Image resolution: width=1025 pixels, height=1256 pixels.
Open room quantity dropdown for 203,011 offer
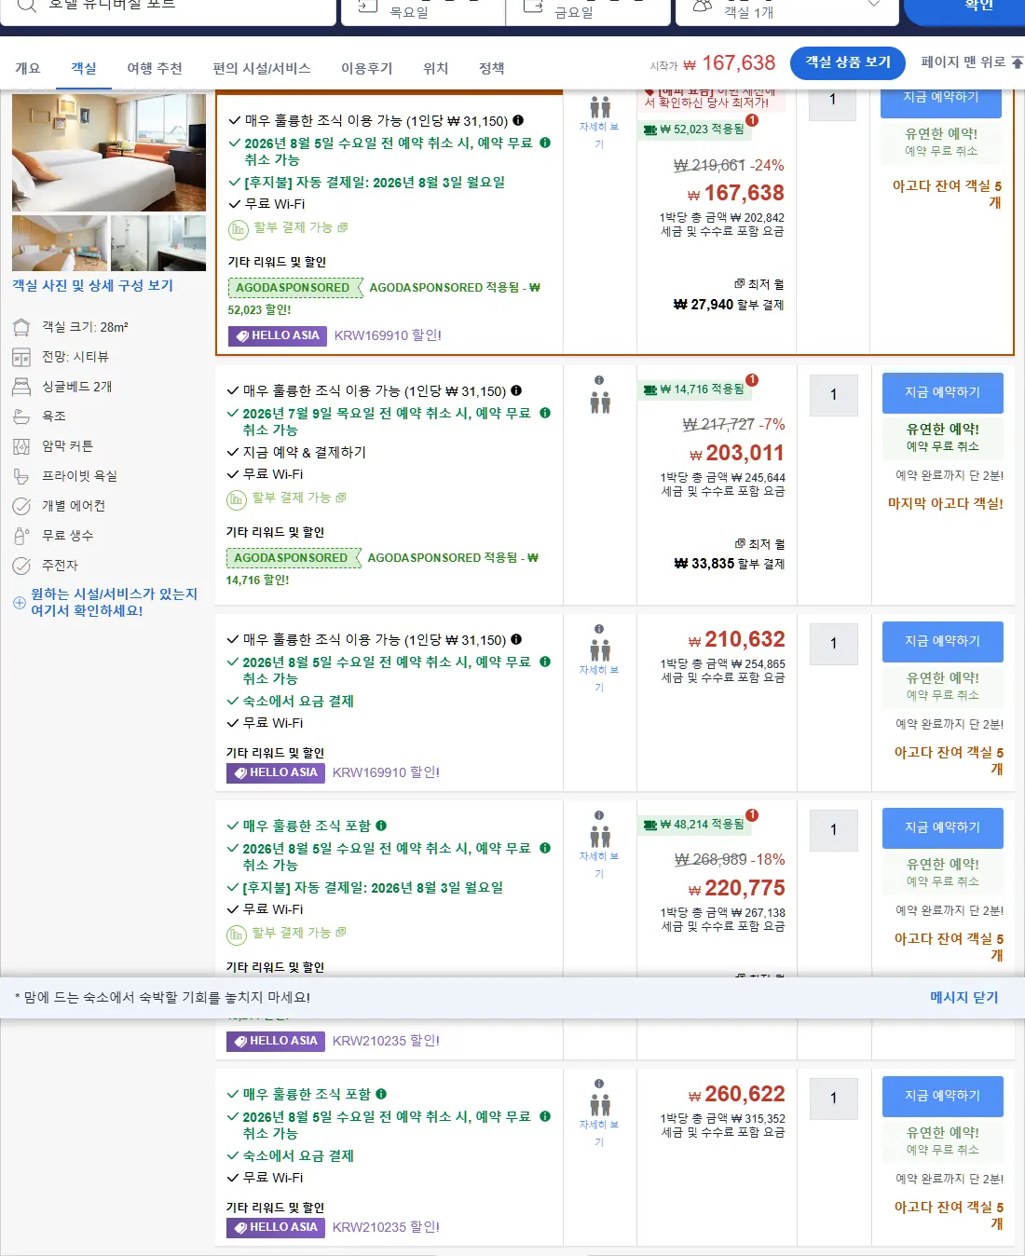pos(834,395)
